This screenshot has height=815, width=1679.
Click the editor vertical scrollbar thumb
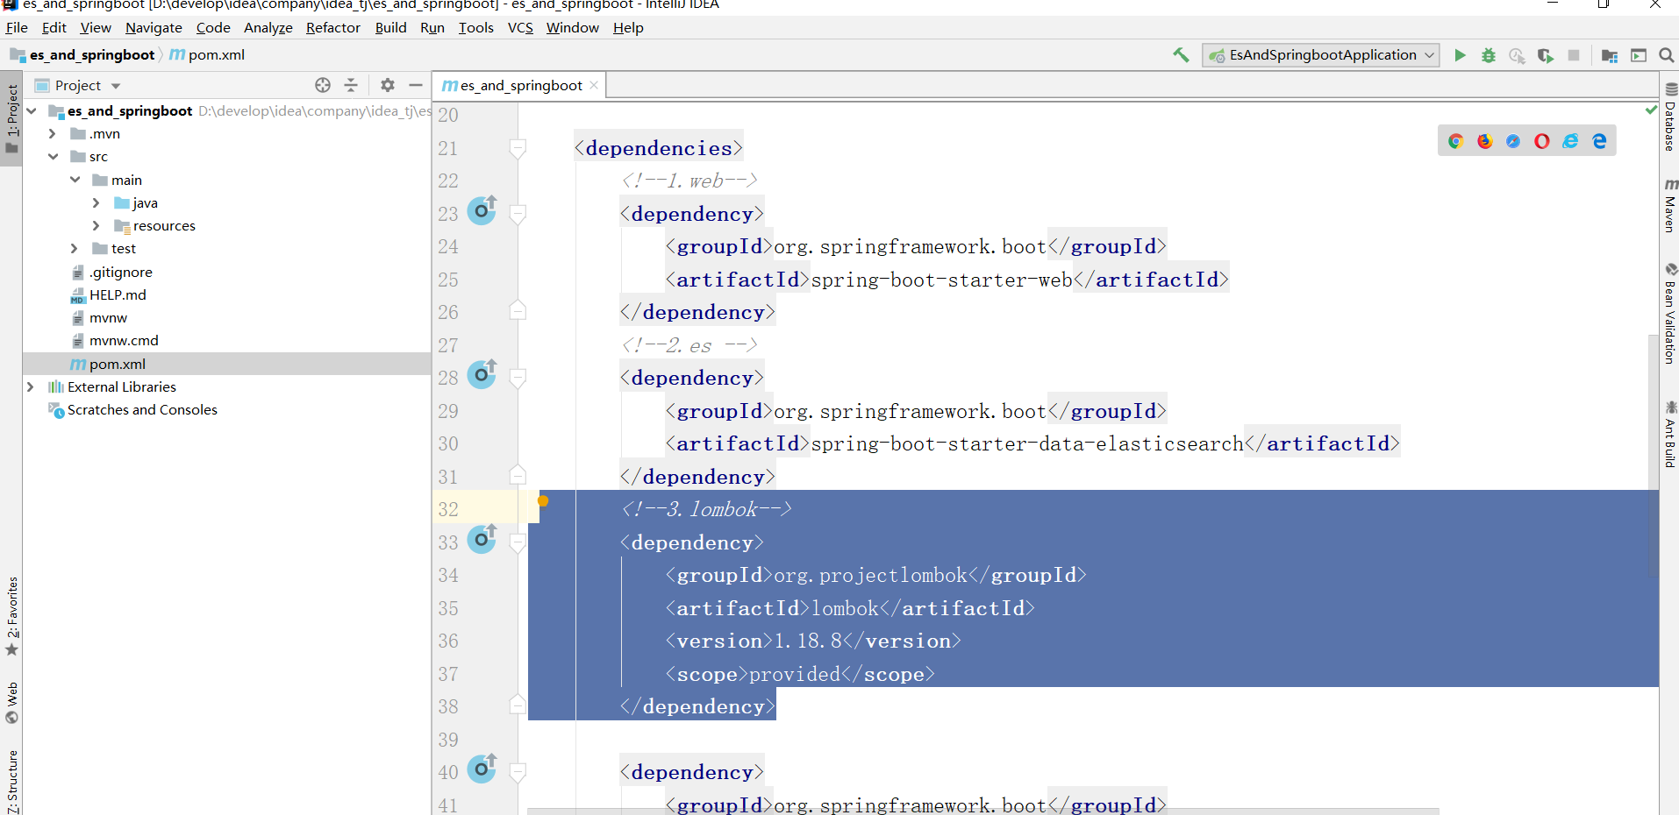(x=1653, y=456)
